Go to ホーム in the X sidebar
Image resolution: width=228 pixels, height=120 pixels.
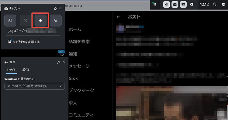75,29
